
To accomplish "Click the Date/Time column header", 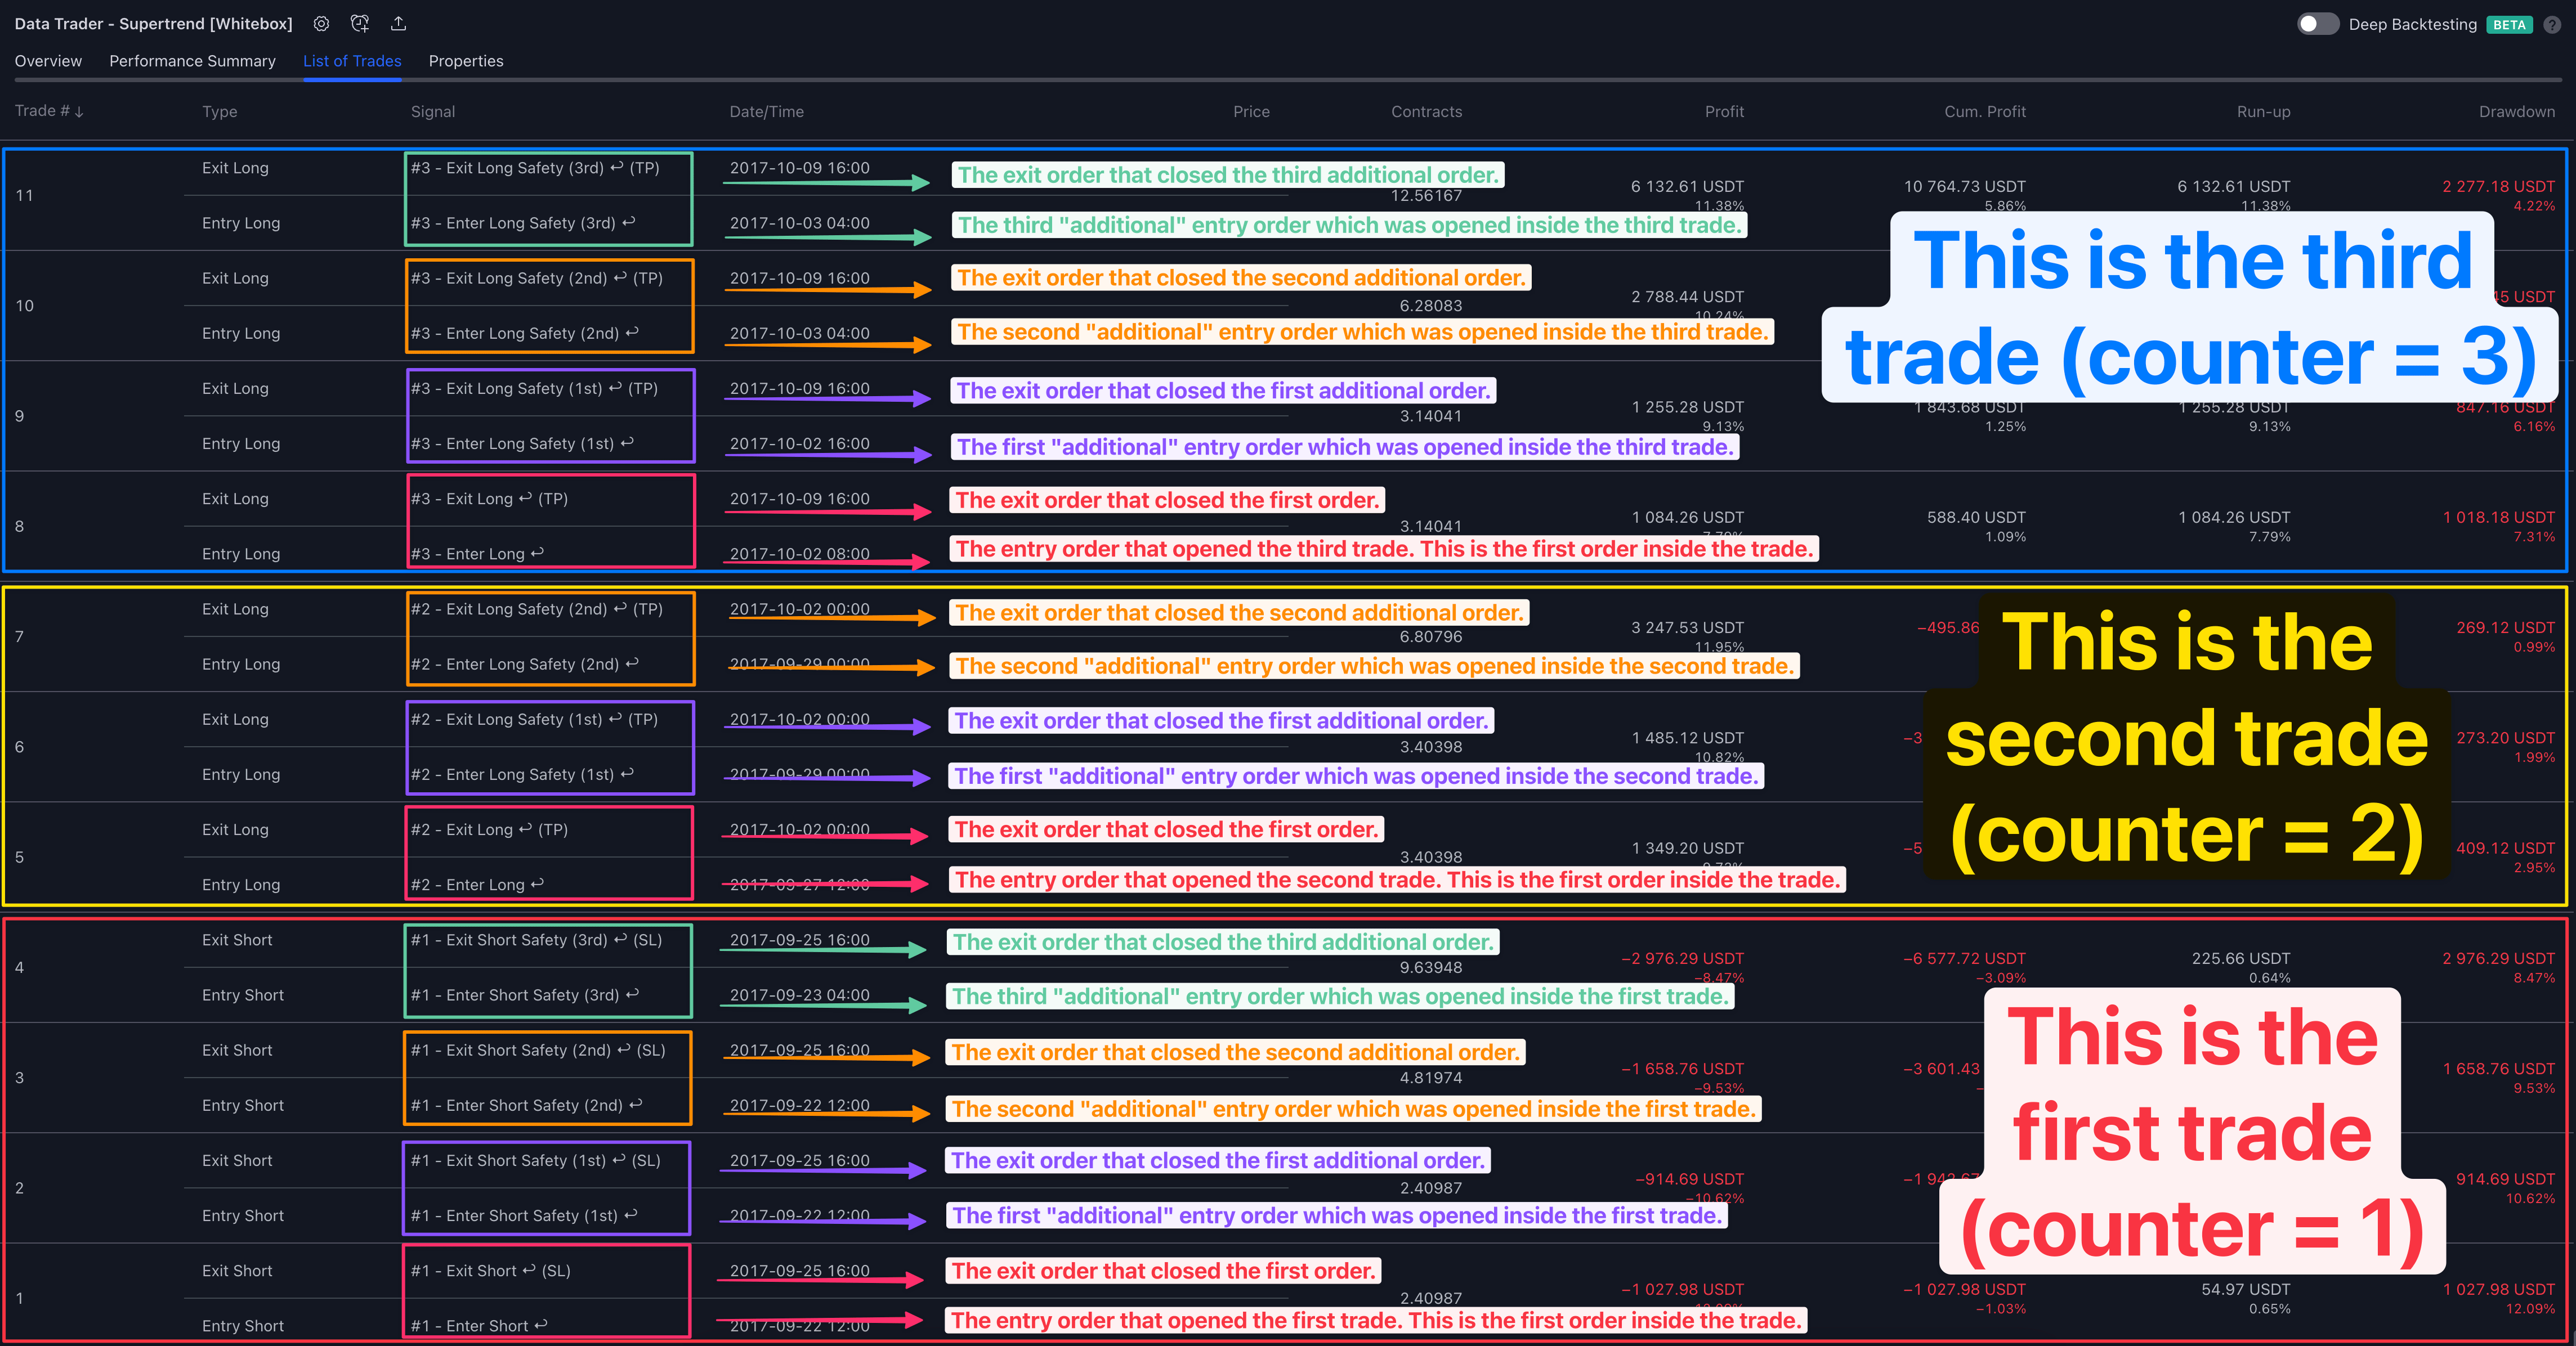I will coord(766,111).
